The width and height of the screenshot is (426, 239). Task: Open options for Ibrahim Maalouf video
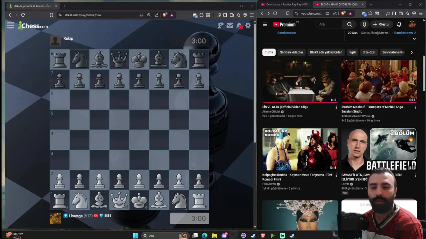(x=415, y=108)
